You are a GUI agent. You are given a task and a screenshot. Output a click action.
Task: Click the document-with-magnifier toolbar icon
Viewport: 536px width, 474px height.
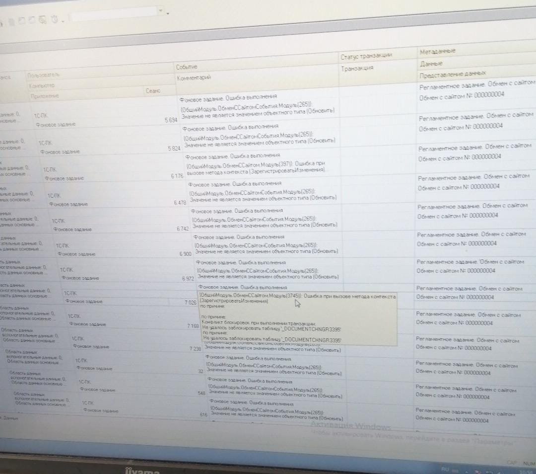coord(43,20)
